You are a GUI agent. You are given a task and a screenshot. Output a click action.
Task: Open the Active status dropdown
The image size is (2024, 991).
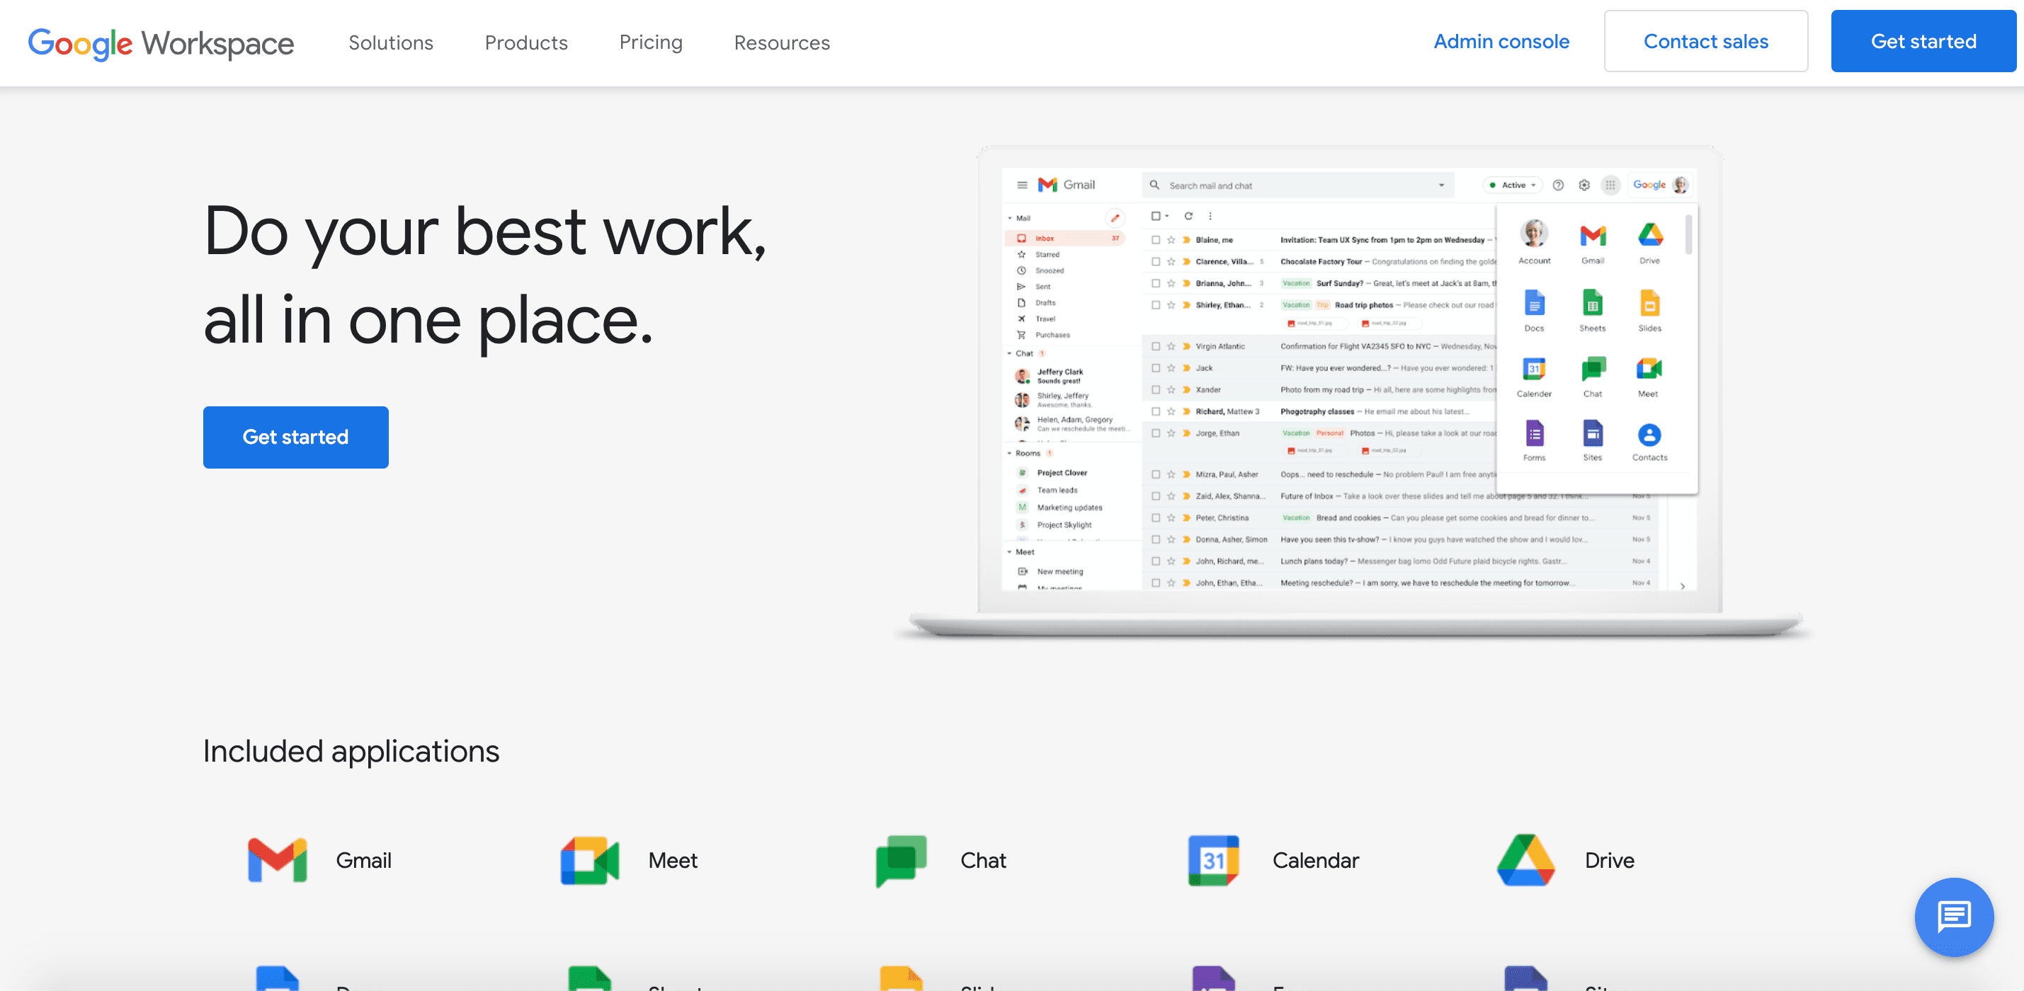point(1513,185)
